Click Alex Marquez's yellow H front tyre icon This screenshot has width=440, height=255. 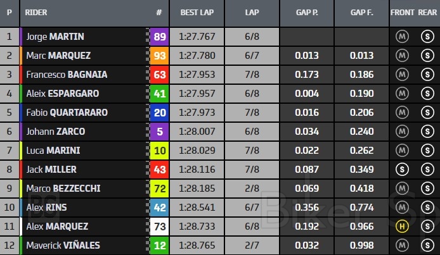point(402,226)
